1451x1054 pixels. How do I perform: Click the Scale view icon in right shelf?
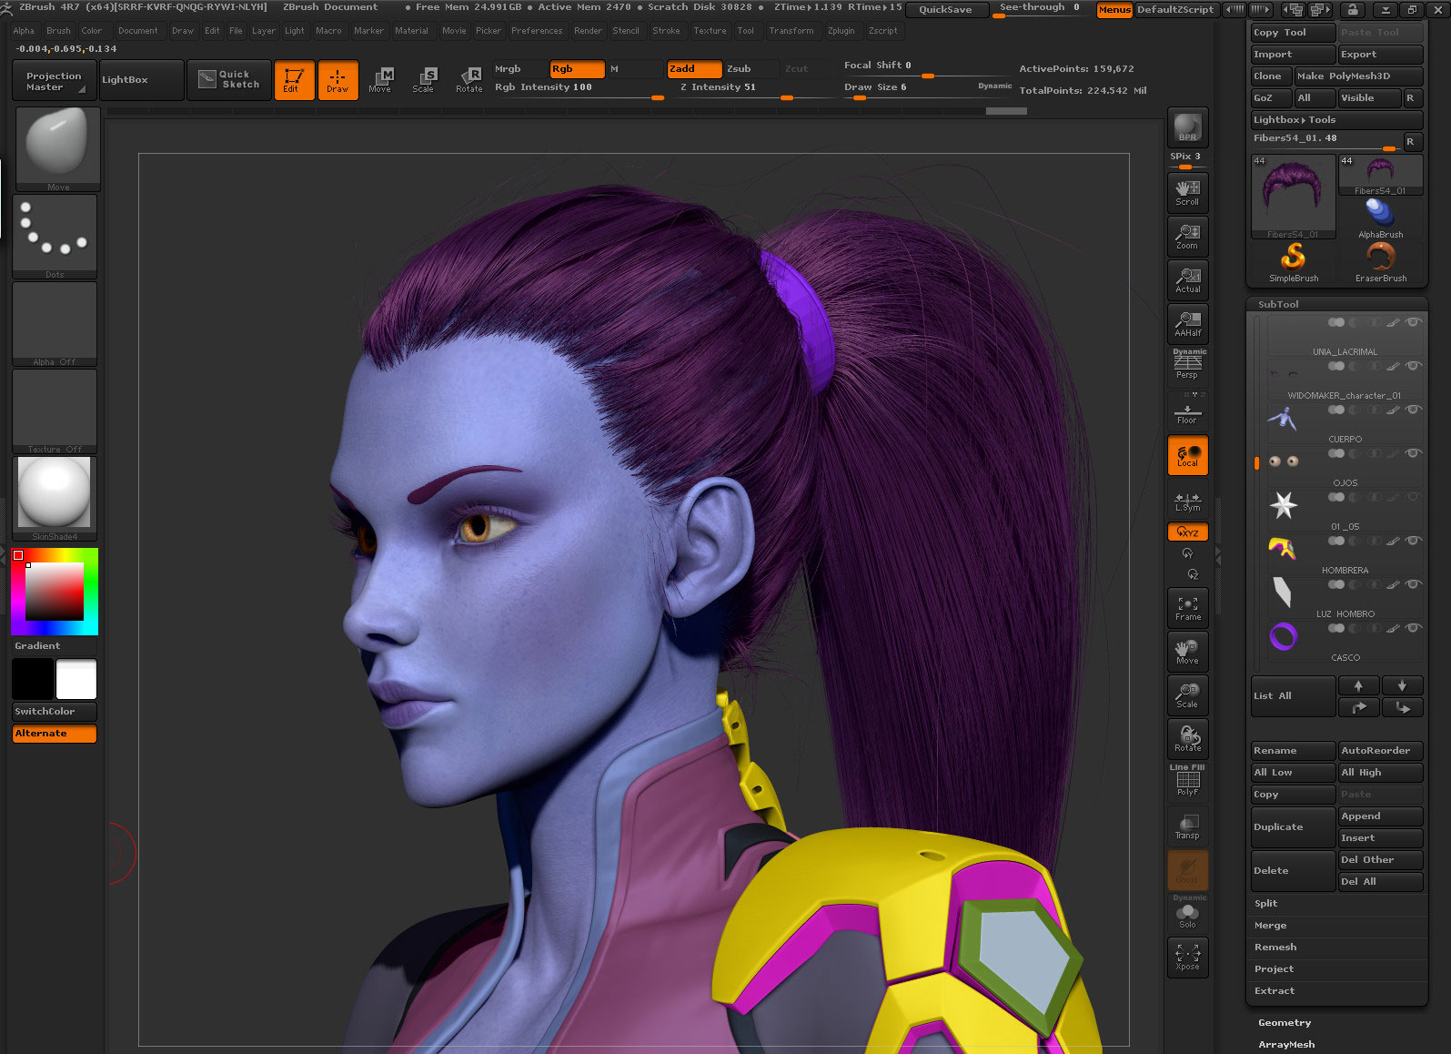click(x=1187, y=695)
